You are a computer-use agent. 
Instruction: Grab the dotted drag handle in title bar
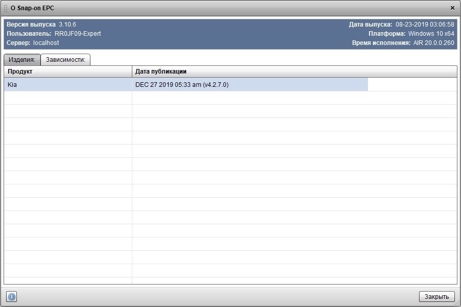pos(5,8)
